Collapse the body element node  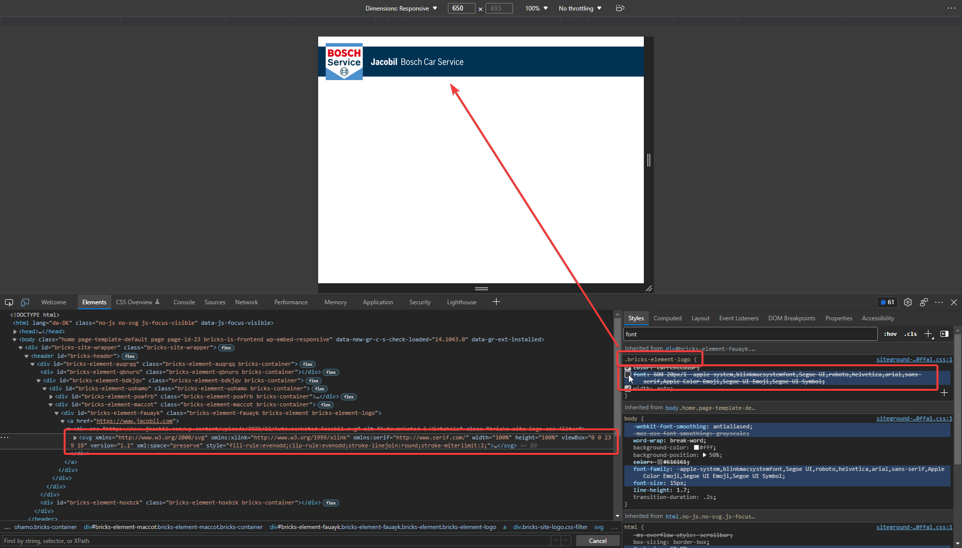[x=15, y=339]
